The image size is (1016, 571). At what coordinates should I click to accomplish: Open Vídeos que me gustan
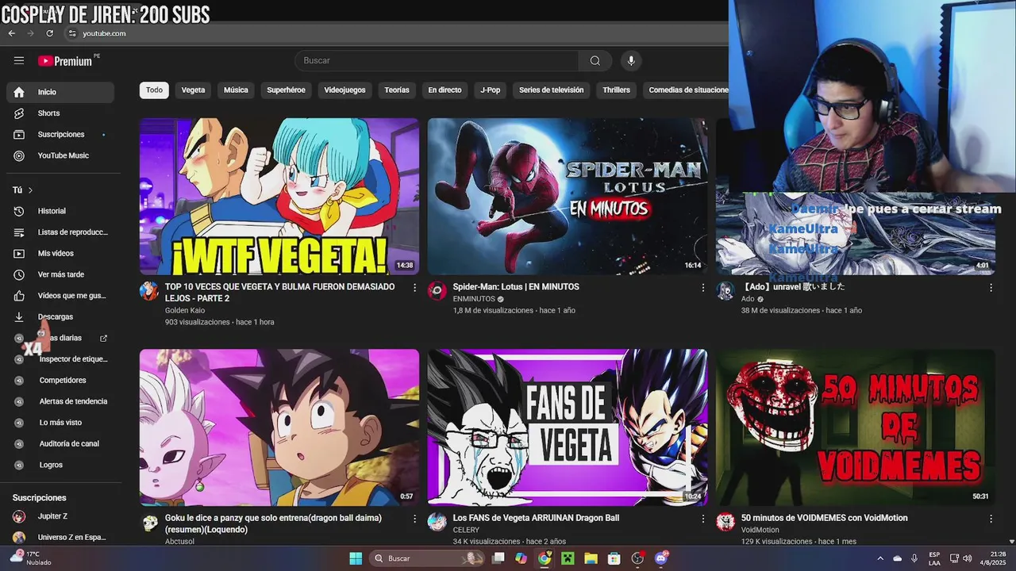click(x=60, y=296)
